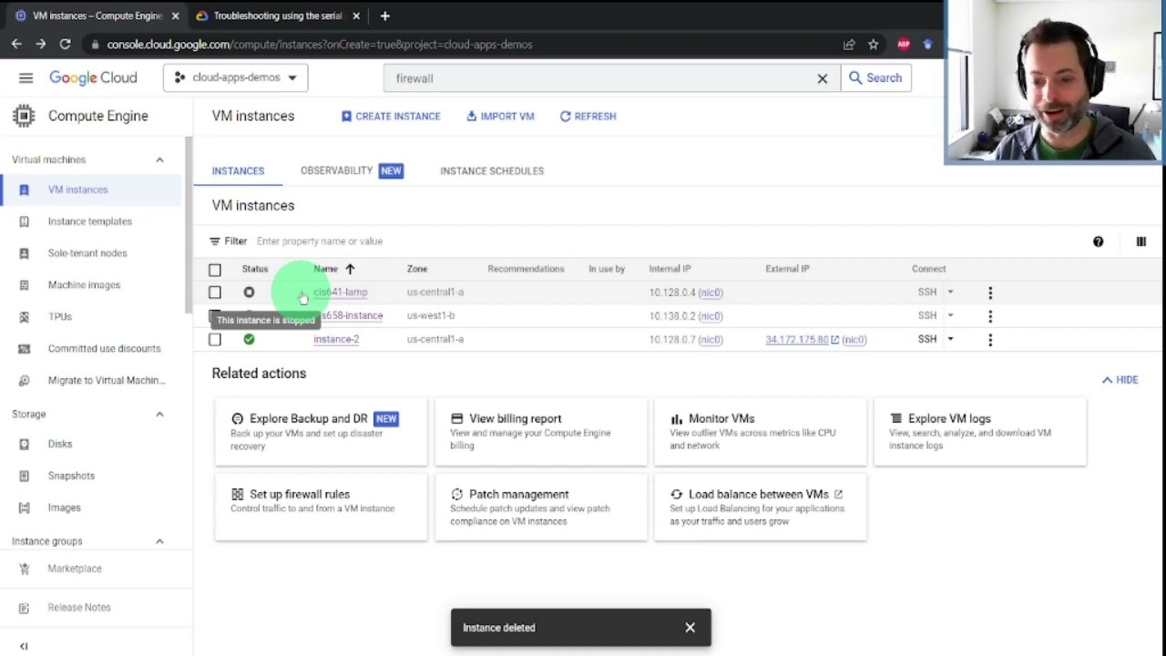Click the Machine images sidebar icon
The image size is (1166, 656).
click(24, 285)
